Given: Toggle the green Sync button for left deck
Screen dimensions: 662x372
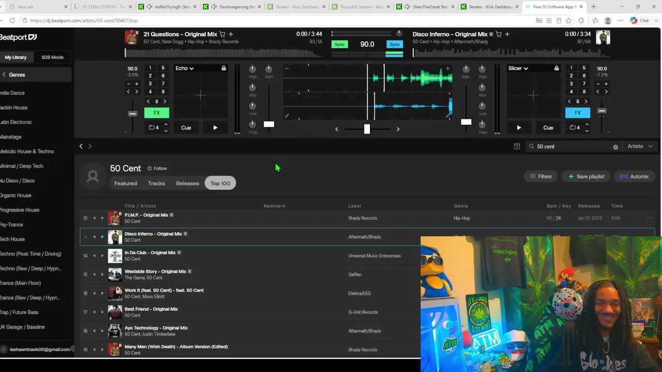Looking at the screenshot, I should tap(339, 44).
